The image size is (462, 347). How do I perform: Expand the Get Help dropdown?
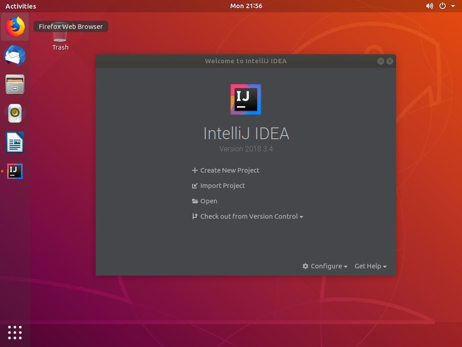pyautogui.click(x=370, y=266)
